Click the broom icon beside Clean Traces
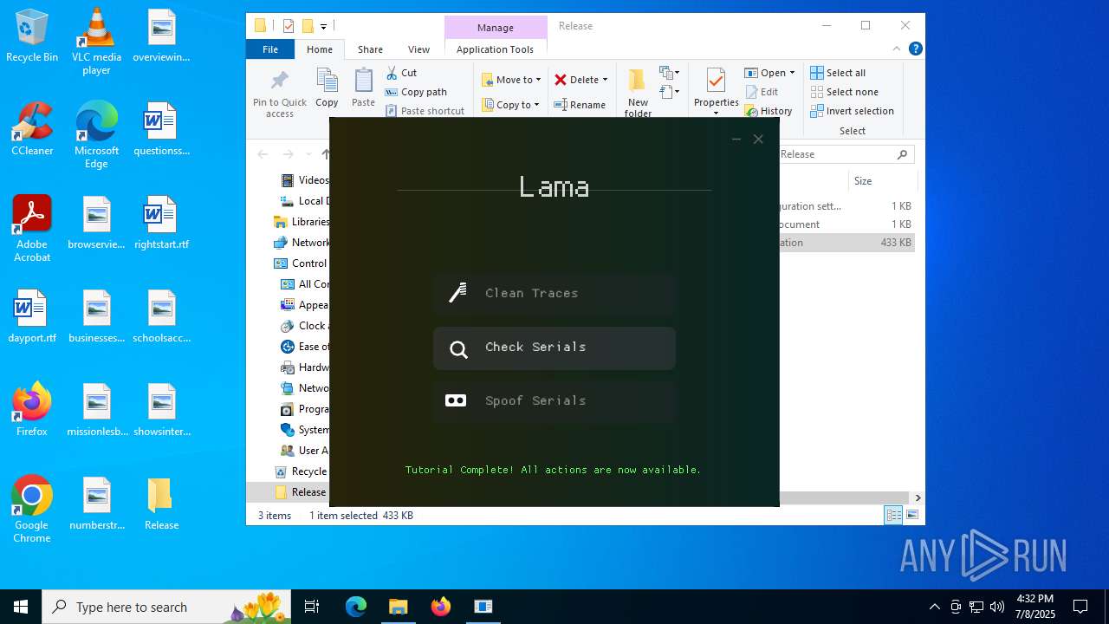The image size is (1109, 624). tap(457, 293)
